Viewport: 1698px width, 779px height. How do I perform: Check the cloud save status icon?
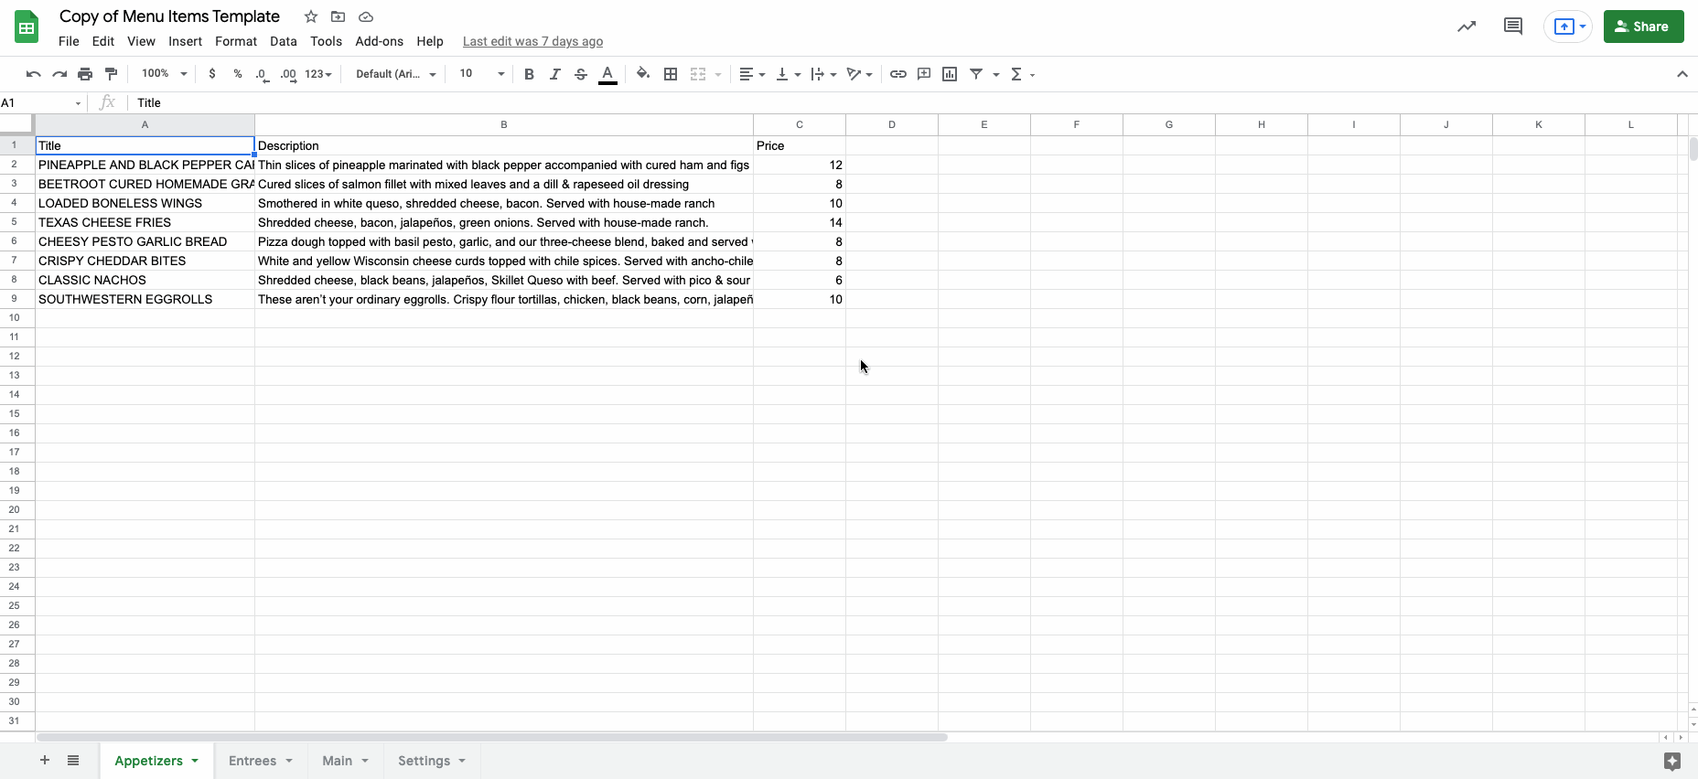pos(366,16)
